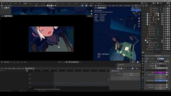Image resolution: width=171 pixels, height=96 pixels.
Task: Switch to the Layout workspace tab
Action: coord(25,3)
